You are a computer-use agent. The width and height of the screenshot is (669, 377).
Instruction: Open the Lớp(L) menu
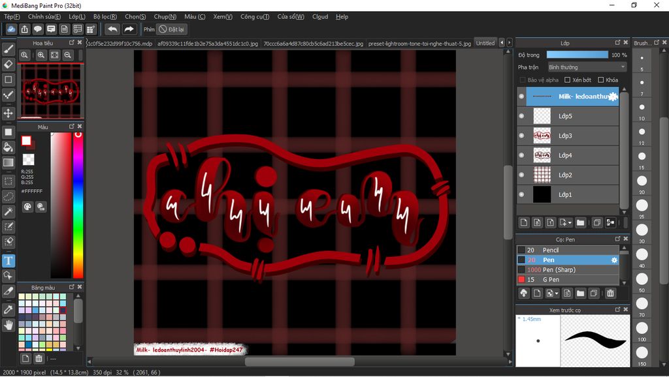point(77,16)
